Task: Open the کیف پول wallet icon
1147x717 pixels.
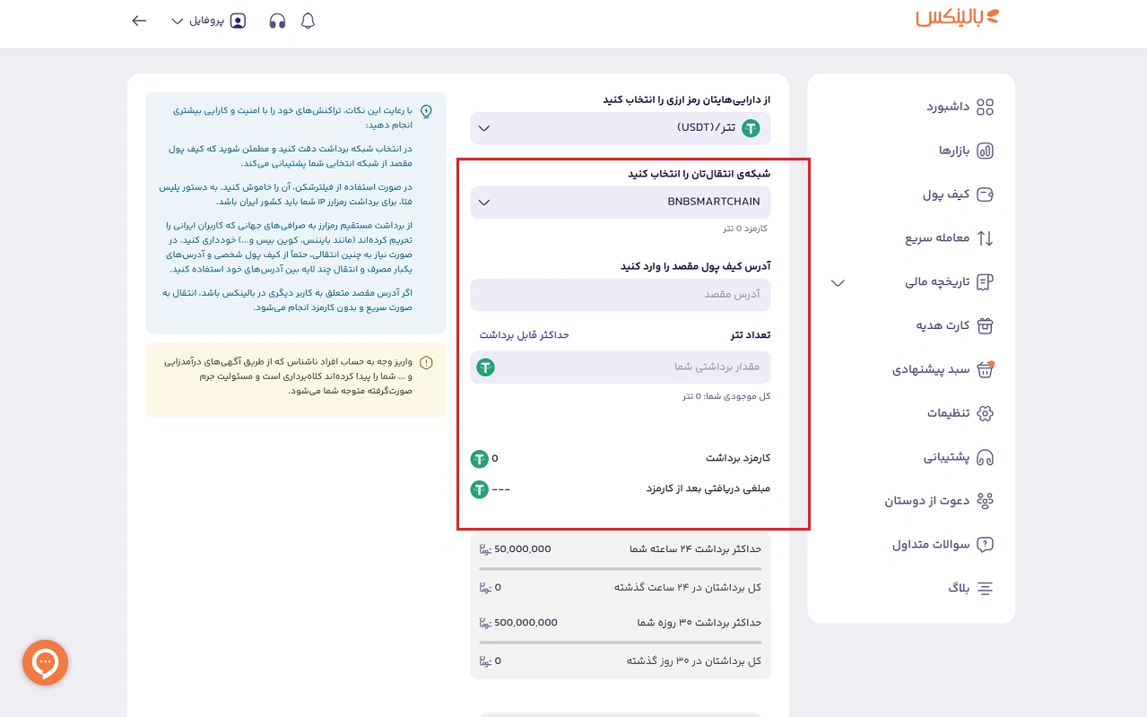Action: 984,194
